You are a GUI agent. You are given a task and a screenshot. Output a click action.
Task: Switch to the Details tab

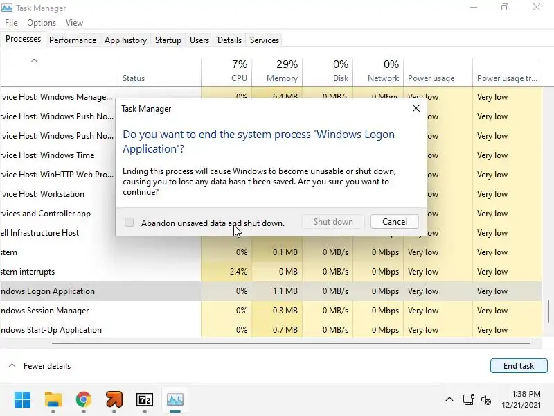[x=229, y=40]
